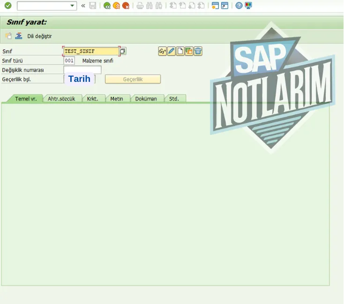Screen dimensions: 344x304
Task: Click the Sınıf yarat: title text
Action: (27, 22)
